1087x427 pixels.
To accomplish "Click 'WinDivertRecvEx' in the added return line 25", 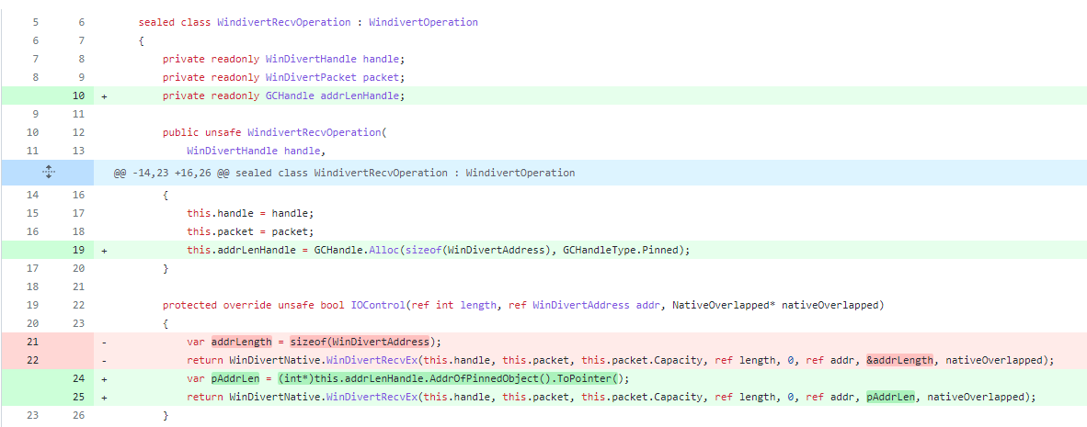I will click(x=372, y=398).
